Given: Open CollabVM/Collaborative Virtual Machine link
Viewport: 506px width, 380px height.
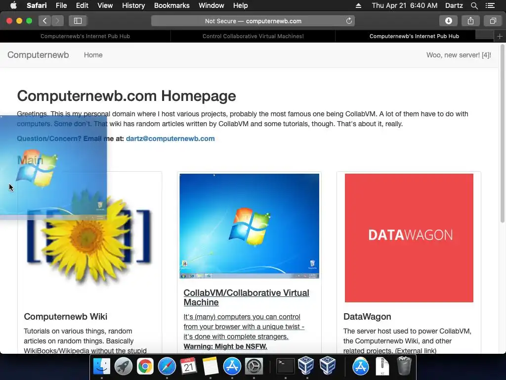Looking at the screenshot, I should click(x=246, y=297).
